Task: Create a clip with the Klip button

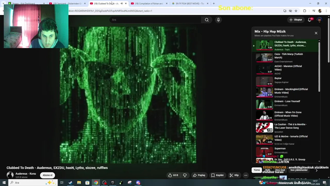Action: point(234,175)
